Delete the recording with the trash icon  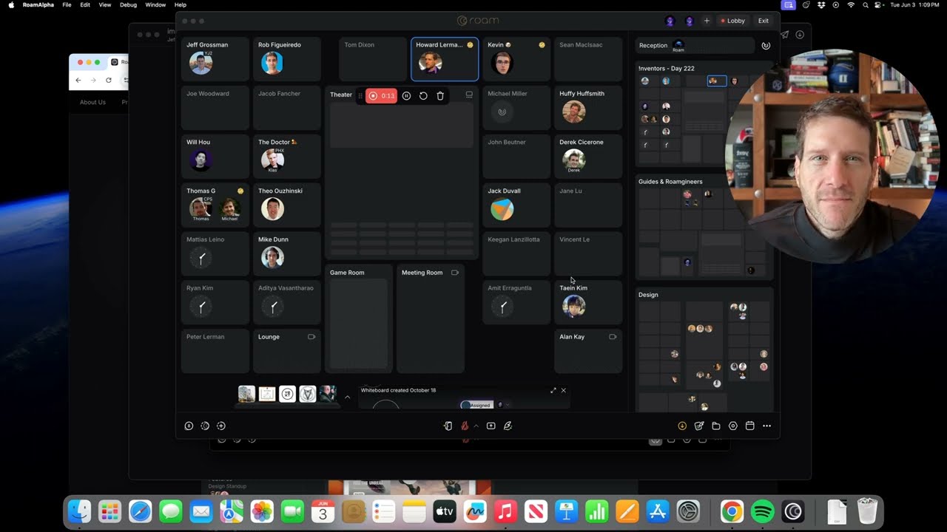440,96
